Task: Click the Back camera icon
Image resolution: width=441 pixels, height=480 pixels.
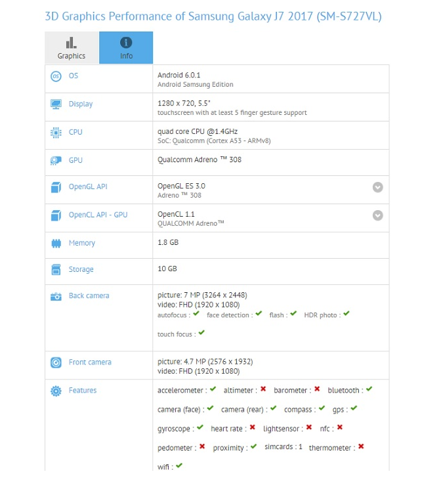Action: (56, 296)
